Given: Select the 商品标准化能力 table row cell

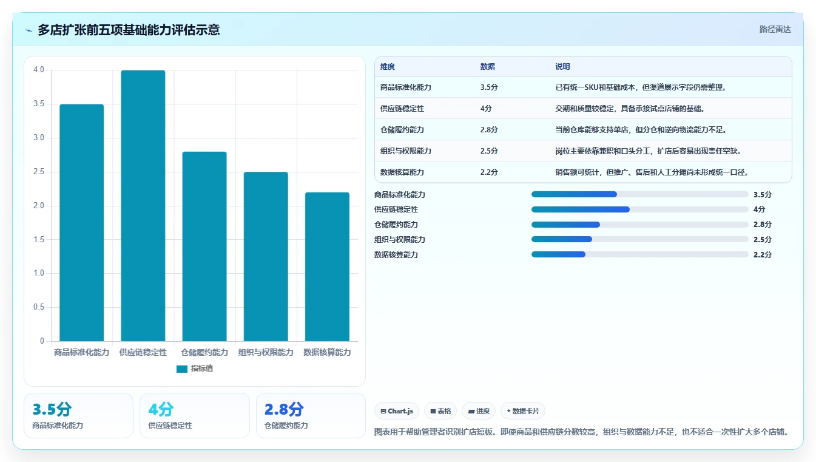Looking at the screenshot, I should [x=406, y=87].
